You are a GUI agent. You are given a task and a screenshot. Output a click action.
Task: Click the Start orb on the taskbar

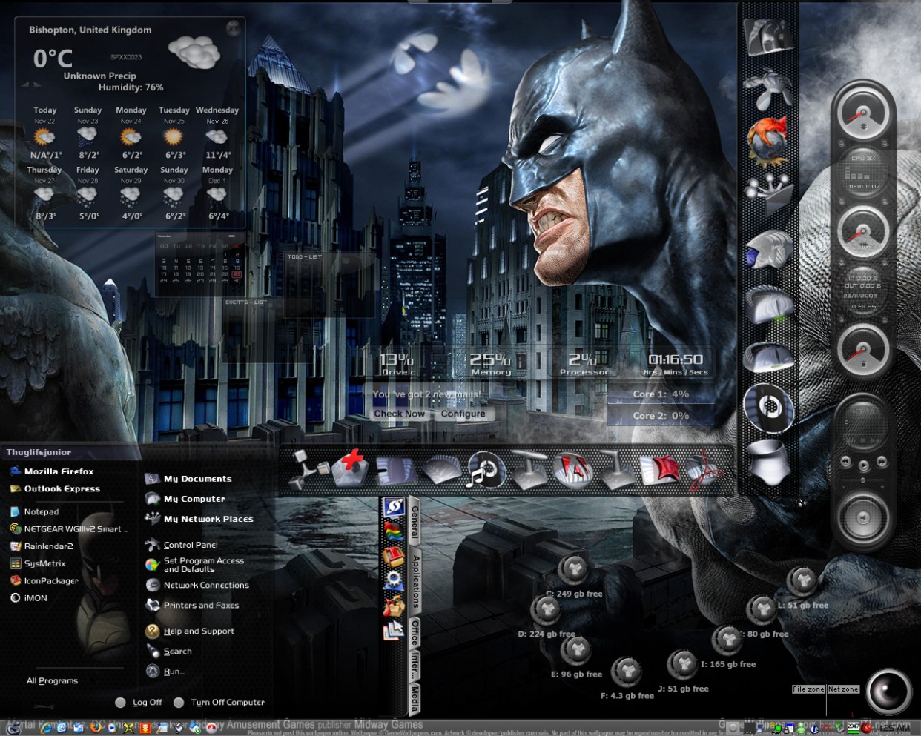tap(15, 727)
